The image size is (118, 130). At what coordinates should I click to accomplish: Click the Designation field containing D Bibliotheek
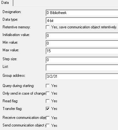tap(82, 13)
